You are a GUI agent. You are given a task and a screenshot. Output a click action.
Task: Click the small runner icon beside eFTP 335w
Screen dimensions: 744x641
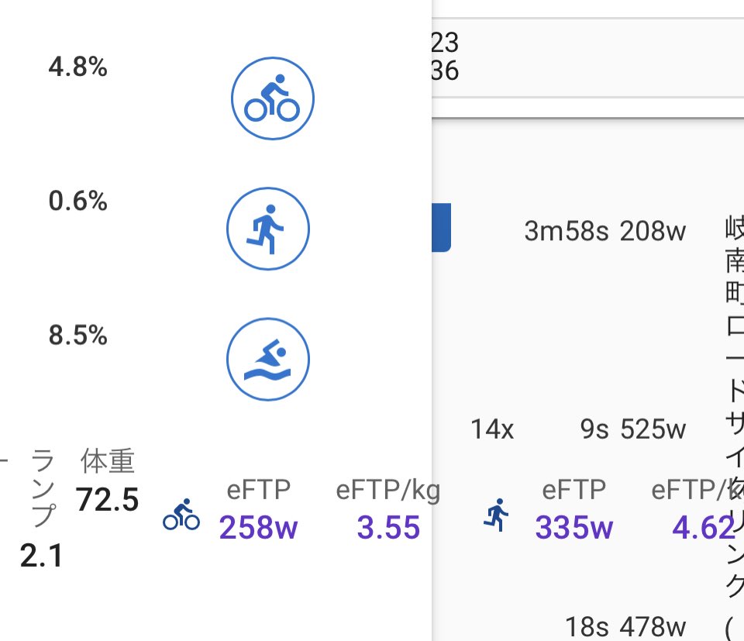point(496,515)
